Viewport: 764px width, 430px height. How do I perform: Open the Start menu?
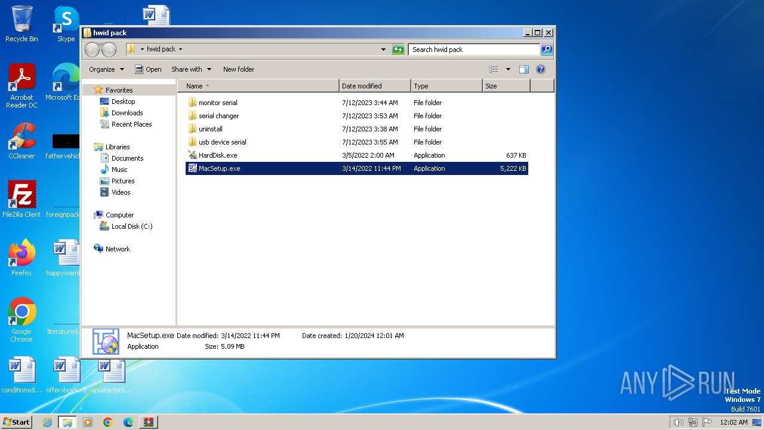tap(16, 422)
